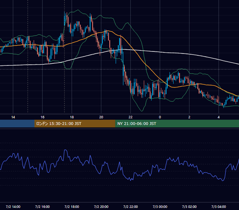Click the 7/2 20:00 time label

[101, 206]
